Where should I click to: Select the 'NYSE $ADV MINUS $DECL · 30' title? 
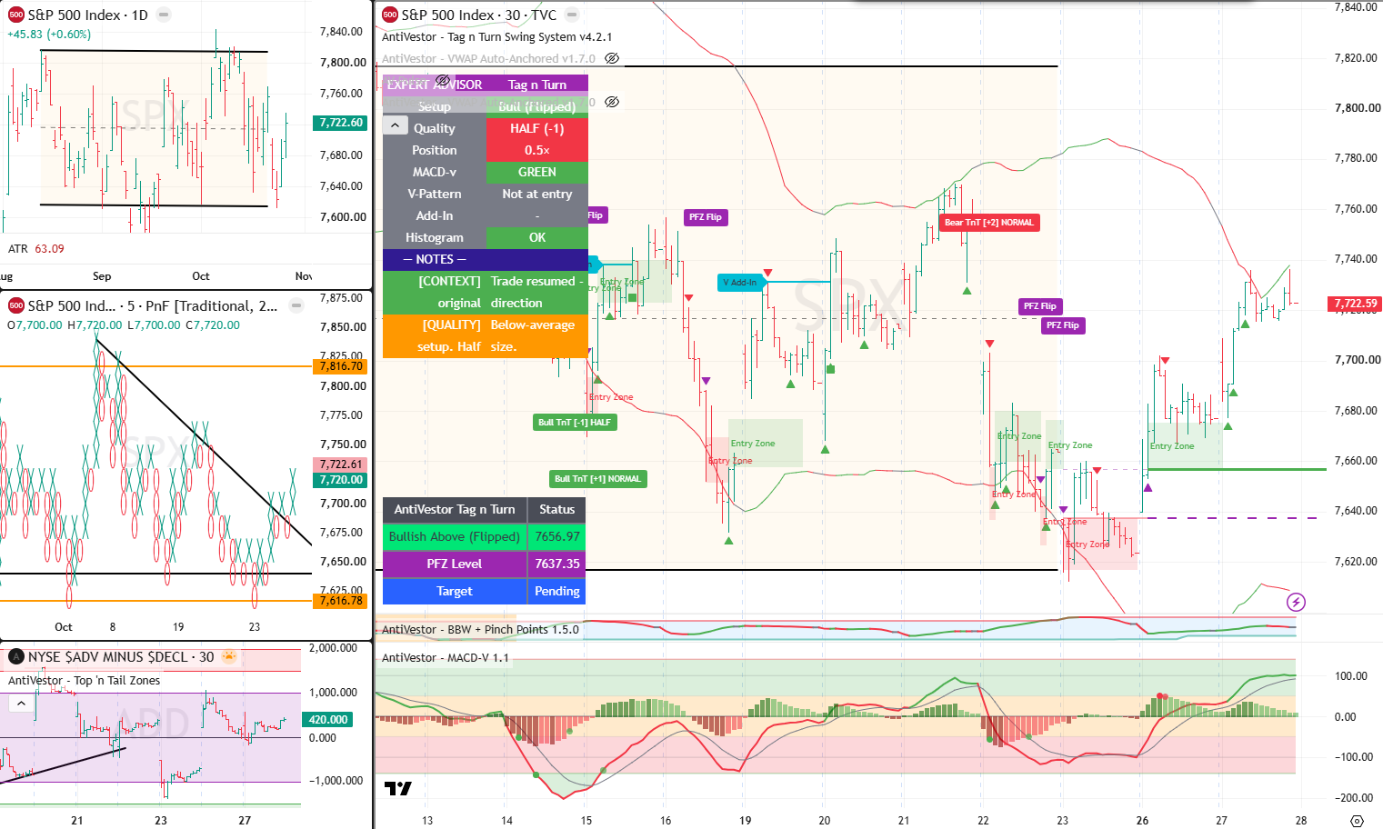coord(121,656)
